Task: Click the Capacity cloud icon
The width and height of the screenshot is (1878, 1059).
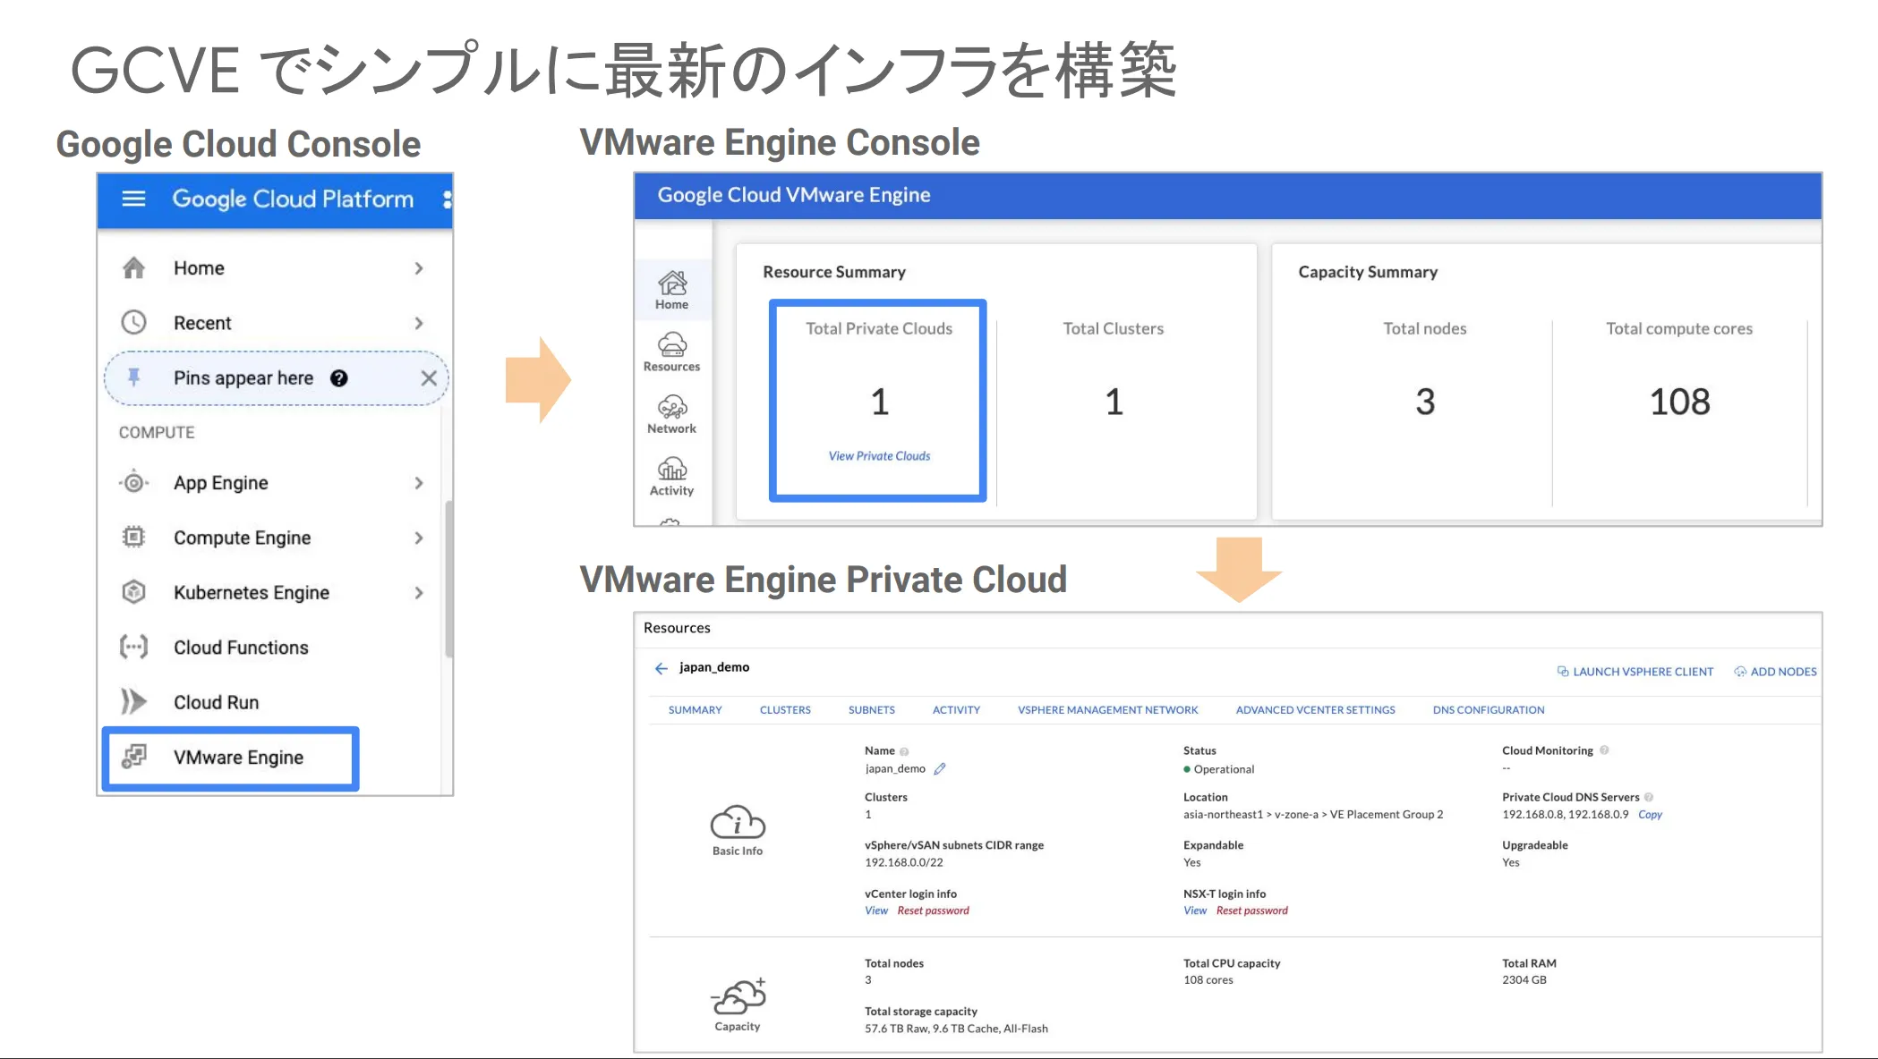Action: pos(738,995)
